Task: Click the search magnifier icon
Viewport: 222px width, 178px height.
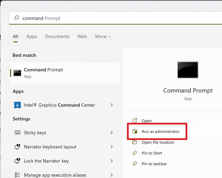Action: (17, 18)
